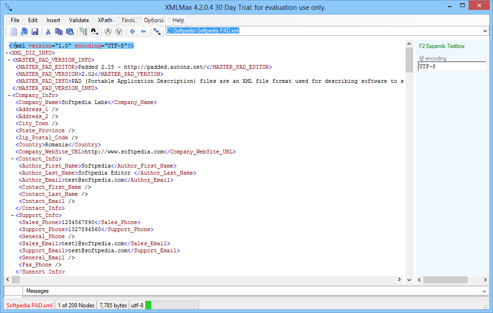
Task: Click the circled down-arrow navigation icon
Action: pos(119,32)
